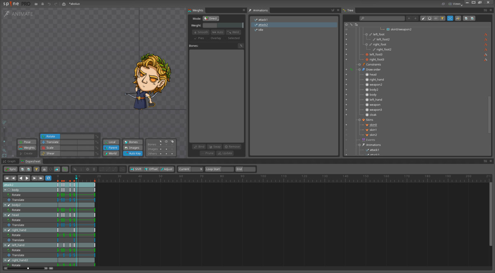Toggle bone filter icon in Tree toolbar
The width and height of the screenshot is (495, 273).
click(x=423, y=19)
